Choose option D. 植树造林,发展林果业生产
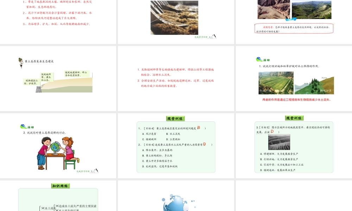The width and height of the screenshot is (352, 211). (x=278, y=170)
